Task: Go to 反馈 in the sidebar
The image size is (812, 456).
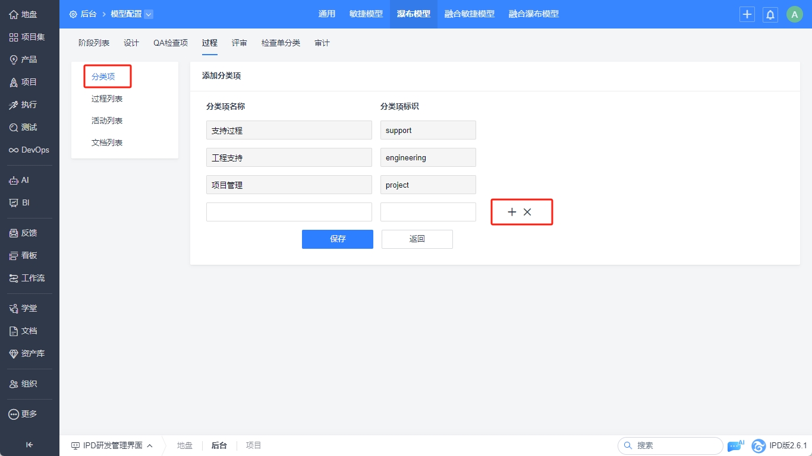Action: pyautogui.click(x=23, y=233)
